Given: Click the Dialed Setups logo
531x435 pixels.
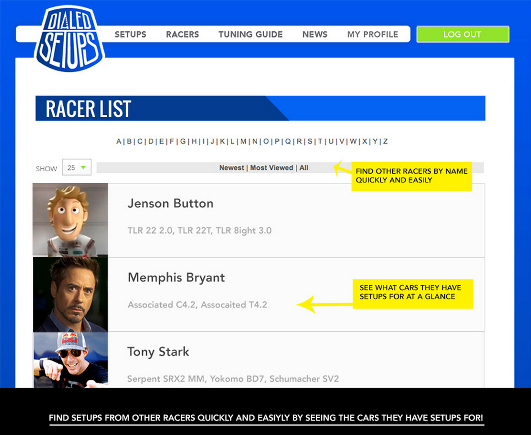Looking at the screenshot, I should (x=70, y=39).
